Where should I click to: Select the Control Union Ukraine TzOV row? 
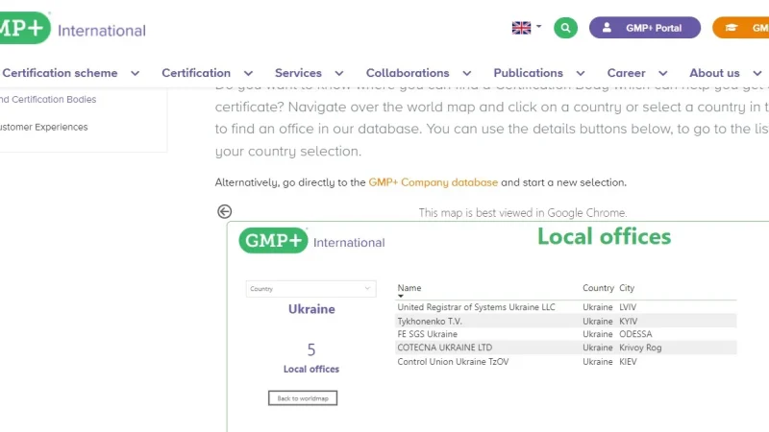tap(566, 362)
